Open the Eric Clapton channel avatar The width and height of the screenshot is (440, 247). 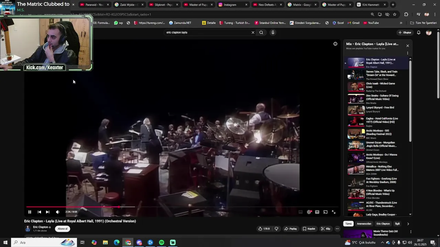[27, 229]
